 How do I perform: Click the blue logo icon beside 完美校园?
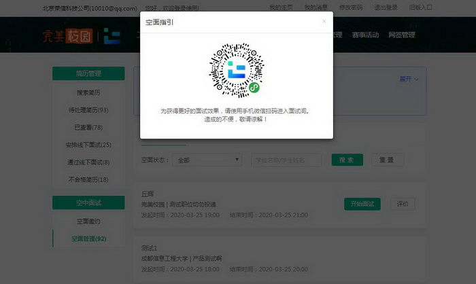pos(112,37)
